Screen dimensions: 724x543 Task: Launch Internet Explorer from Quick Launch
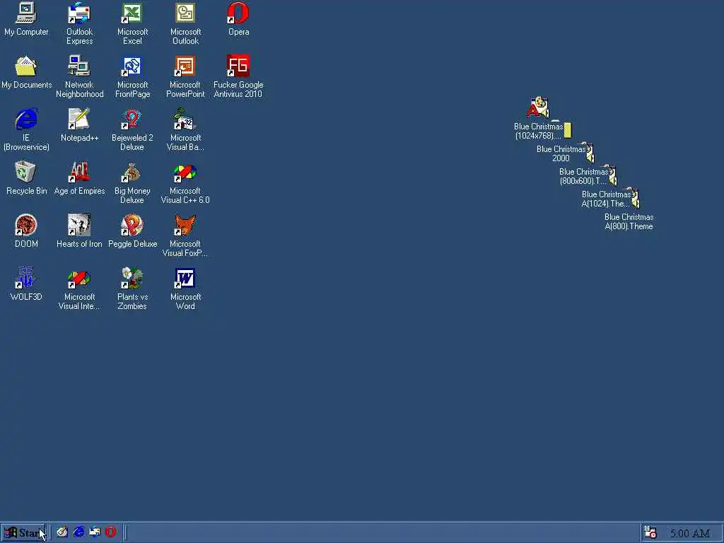79,532
